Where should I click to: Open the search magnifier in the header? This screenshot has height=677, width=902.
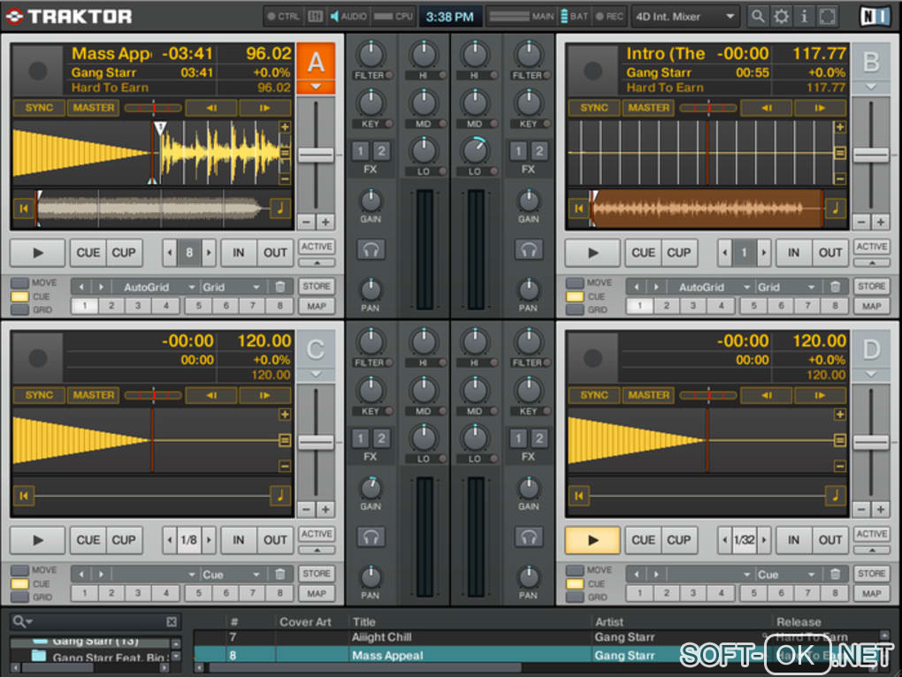758,17
